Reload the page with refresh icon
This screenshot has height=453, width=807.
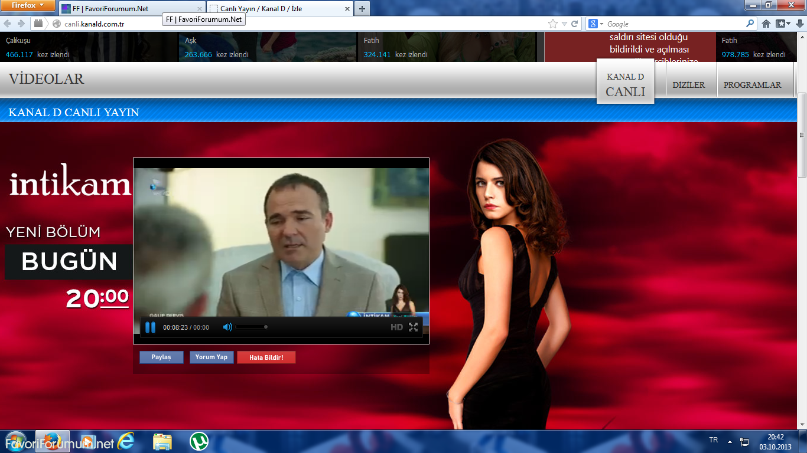[x=575, y=24]
